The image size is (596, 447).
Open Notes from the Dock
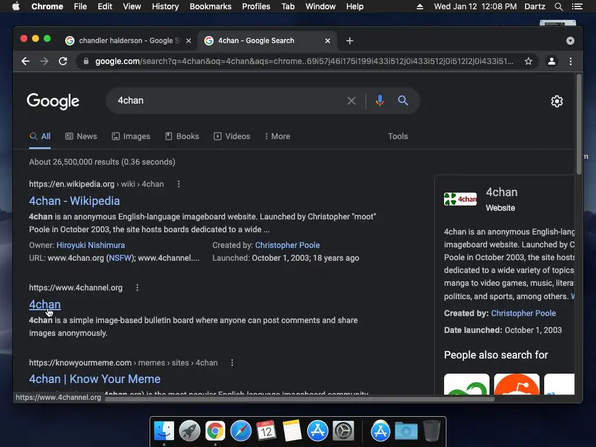292,431
